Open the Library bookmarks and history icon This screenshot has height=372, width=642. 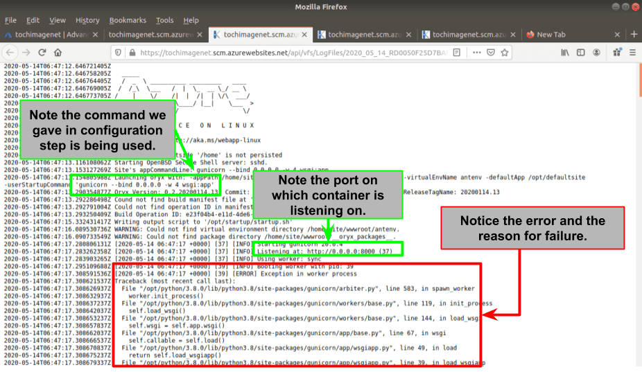tap(565, 53)
